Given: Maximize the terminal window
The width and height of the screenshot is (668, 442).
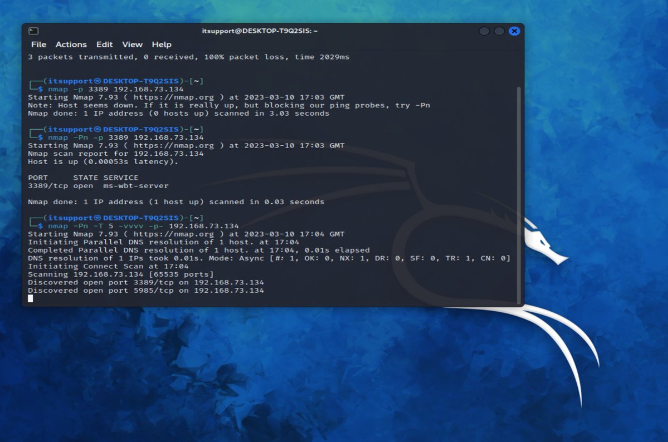Looking at the screenshot, I should point(499,31).
